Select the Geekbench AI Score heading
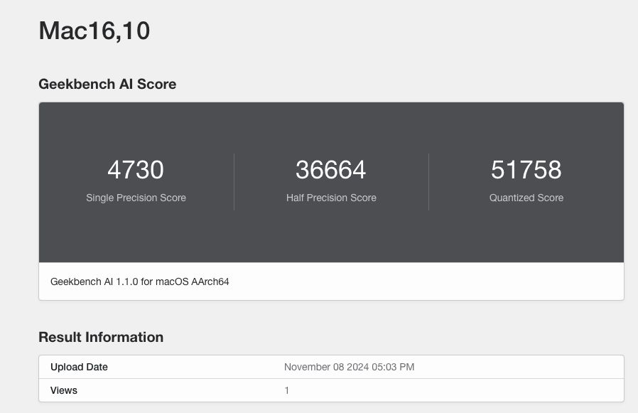The height and width of the screenshot is (413, 638). click(107, 84)
